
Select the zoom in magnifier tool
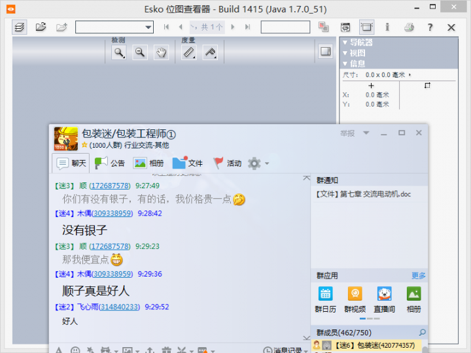click(119, 53)
